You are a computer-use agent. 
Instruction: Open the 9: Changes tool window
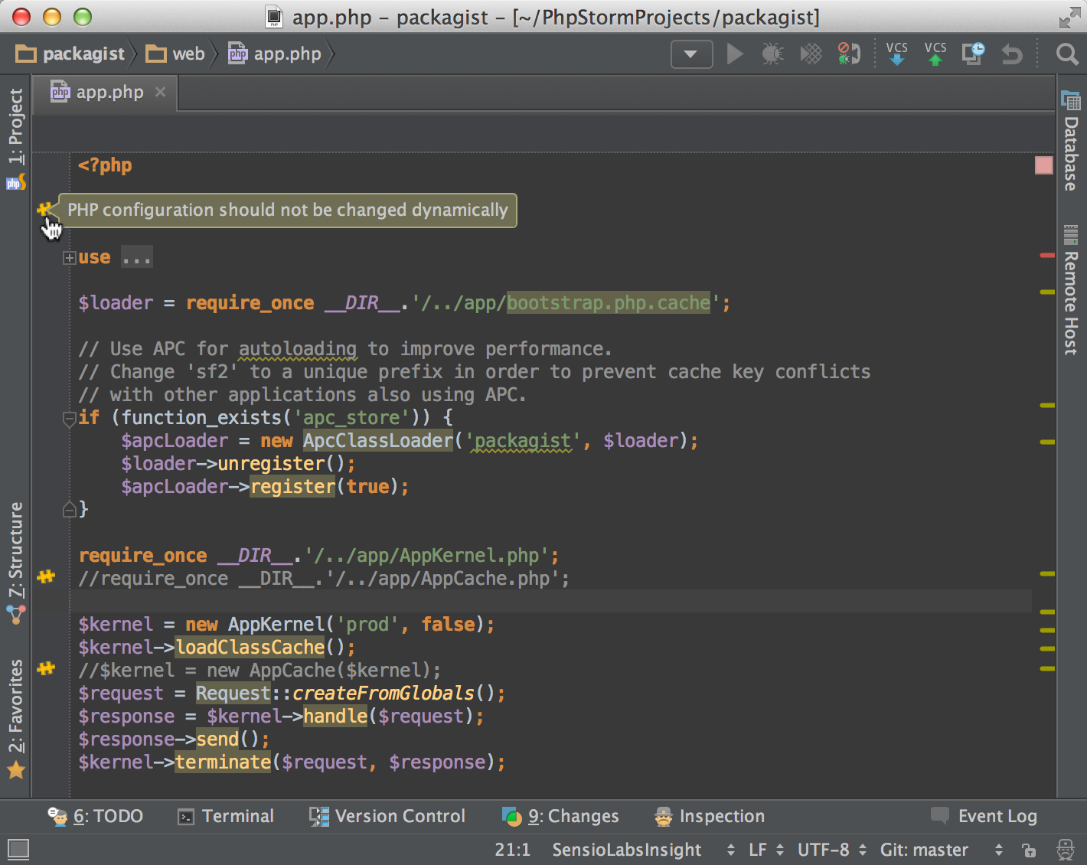(560, 816)
